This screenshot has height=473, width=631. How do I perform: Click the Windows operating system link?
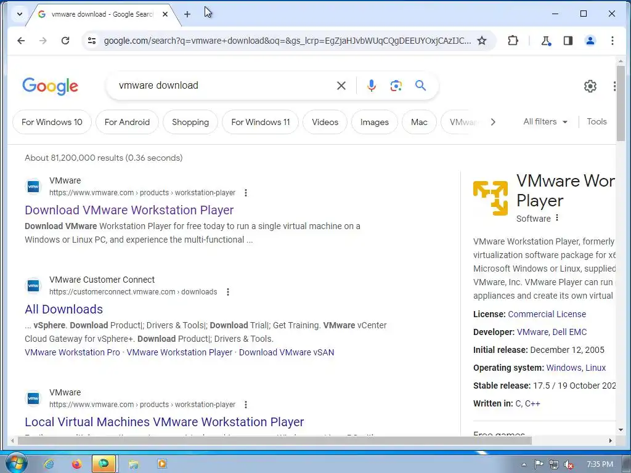(563, 368)
